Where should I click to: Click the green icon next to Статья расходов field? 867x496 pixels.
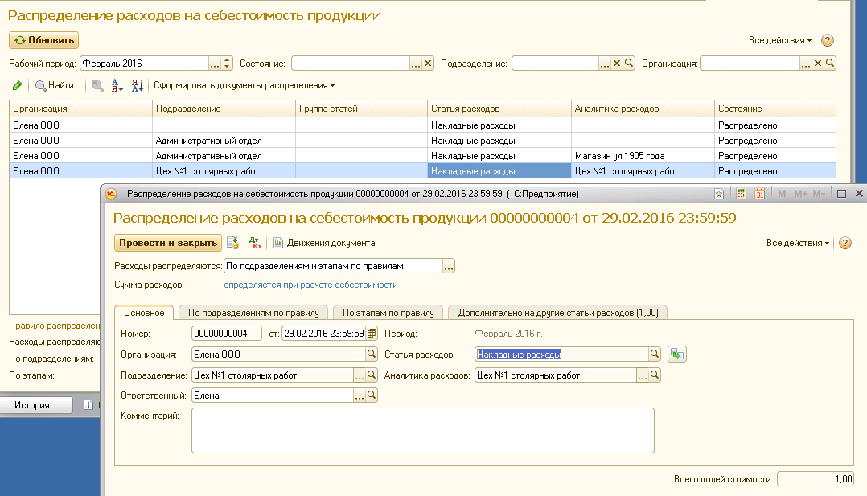(x=677, y=354)
